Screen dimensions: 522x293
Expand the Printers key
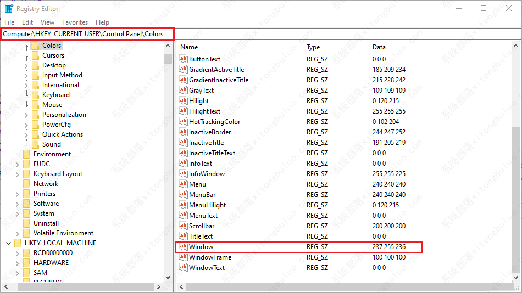pos(18,194)
